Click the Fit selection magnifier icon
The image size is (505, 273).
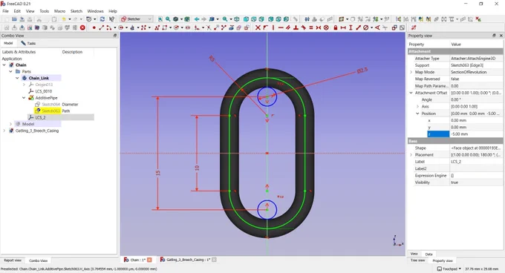168,19
